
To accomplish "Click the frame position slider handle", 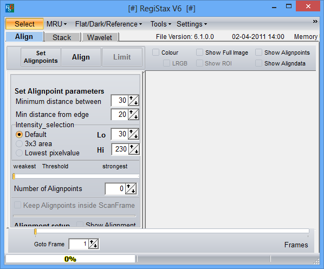I will click(36, 232).
